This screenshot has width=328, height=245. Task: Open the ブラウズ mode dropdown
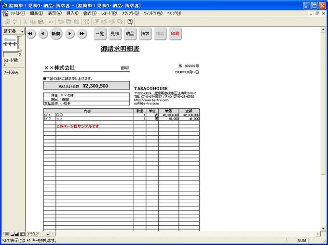[38, 234]
